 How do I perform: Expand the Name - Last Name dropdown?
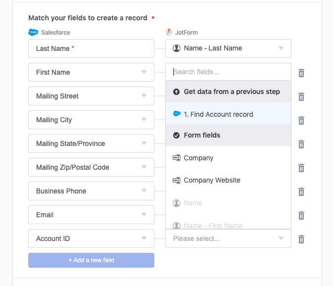coord(228,48)
